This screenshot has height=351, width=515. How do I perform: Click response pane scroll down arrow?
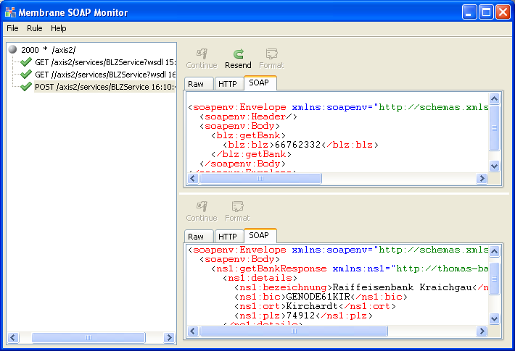click(494, 318)
